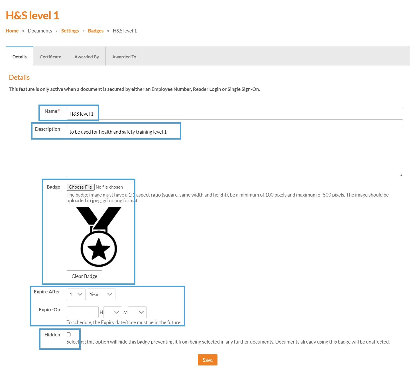Click into the Name text field
The height and width of the screenshot is (376, 415).
tap(235, 114)
